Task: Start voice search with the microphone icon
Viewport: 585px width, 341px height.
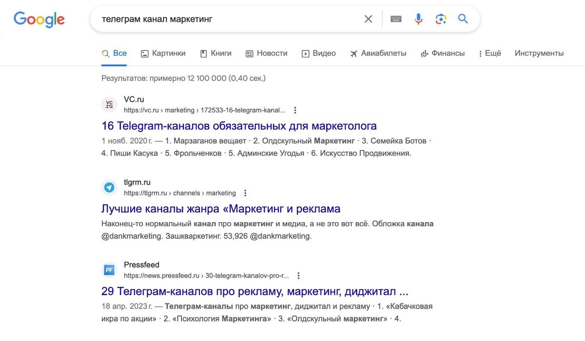Action: point(418,19)
